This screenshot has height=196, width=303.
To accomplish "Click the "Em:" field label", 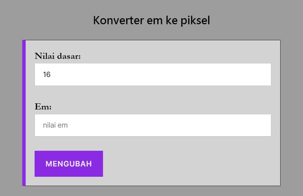I will click(x=43, y=107).
